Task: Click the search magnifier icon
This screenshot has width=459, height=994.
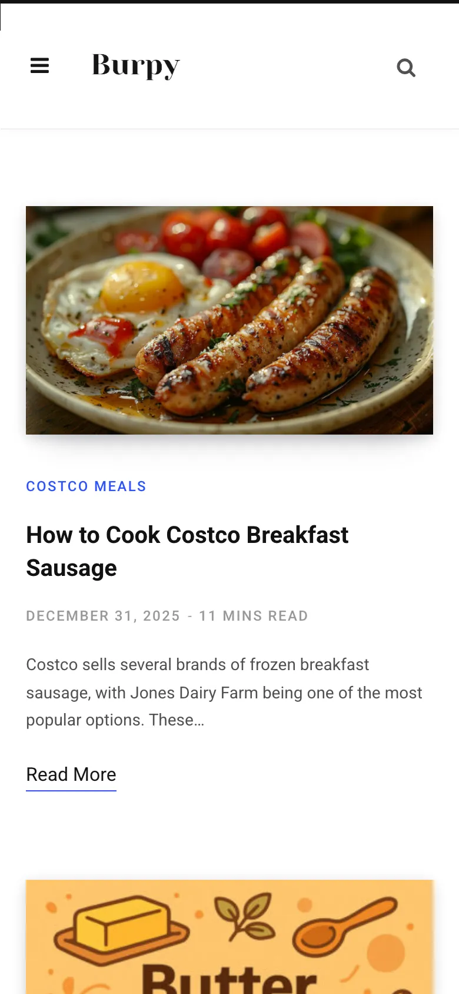Action: pyautogui.click(x=406, y=68)
